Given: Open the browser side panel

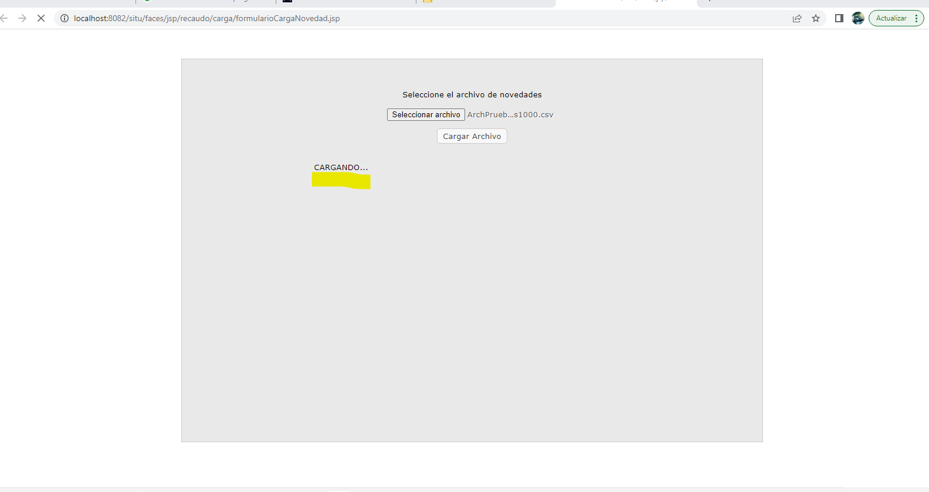Looking at the screenshot, I should [x=839, y=18].
